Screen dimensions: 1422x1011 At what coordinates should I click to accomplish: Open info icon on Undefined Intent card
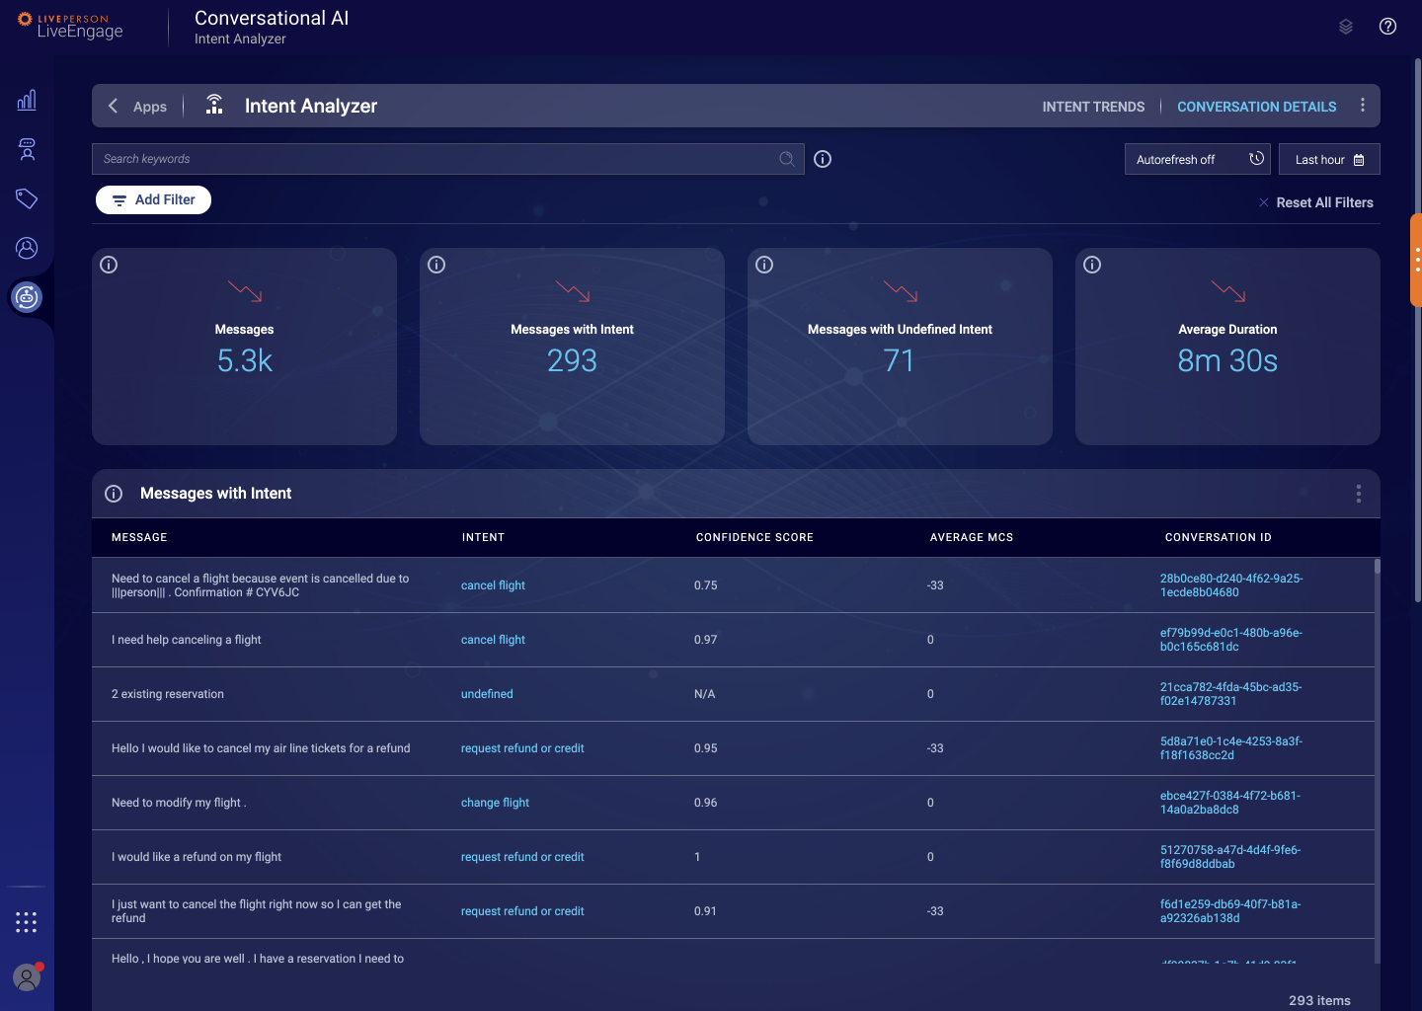pyautogui.click(x=764, y=265)
